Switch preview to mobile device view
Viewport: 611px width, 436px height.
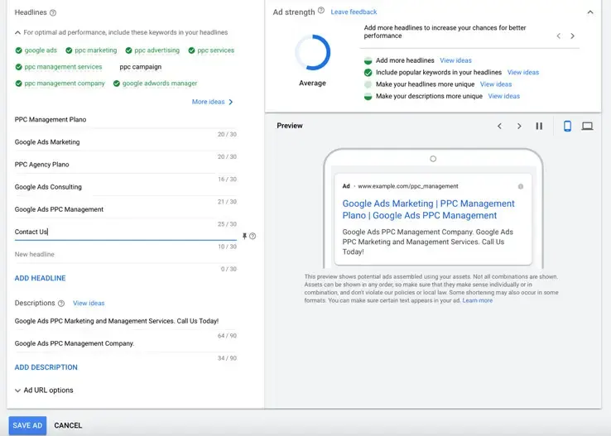click(567, 126)
